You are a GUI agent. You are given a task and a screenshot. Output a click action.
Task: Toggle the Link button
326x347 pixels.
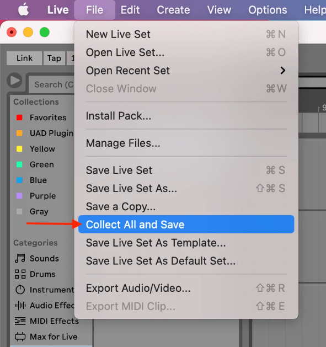tap(24, 58)
